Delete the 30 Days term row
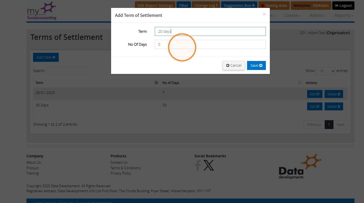This screenshot has width=364, height=203. click(334, 106)
